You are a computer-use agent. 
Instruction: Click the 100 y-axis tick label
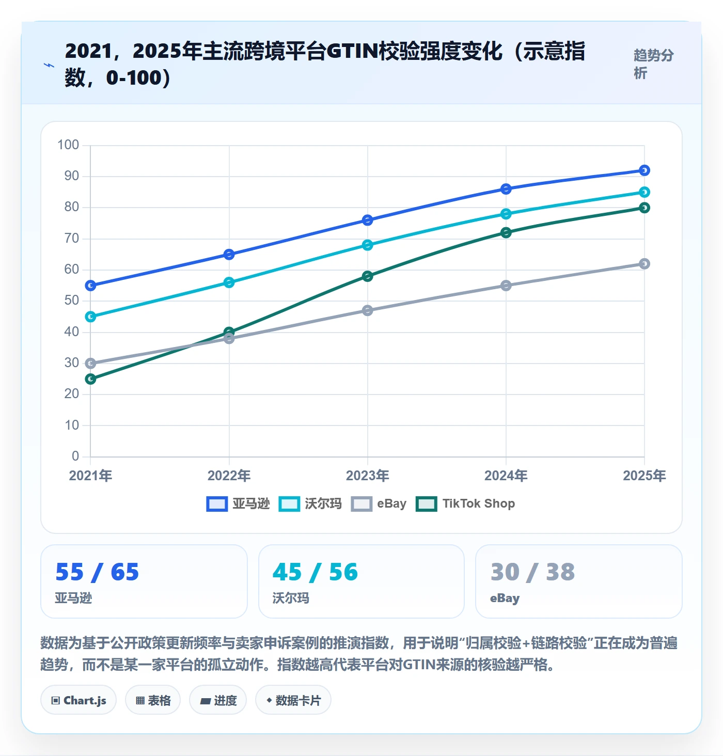click(68, 145)
